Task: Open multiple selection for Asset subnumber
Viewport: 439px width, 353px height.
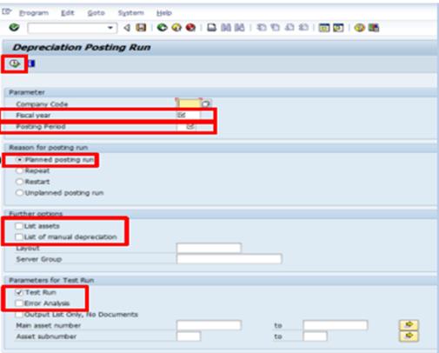Action: pos(409,336)
